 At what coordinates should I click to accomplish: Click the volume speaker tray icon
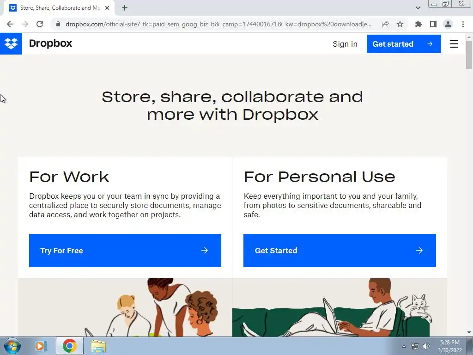tap(426, 346)
